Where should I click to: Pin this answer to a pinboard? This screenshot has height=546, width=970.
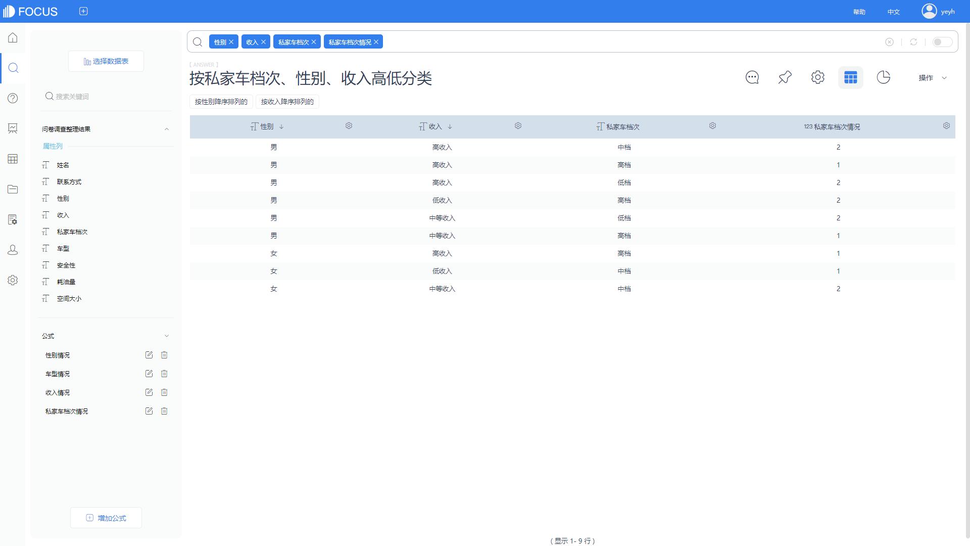point(785,77)
